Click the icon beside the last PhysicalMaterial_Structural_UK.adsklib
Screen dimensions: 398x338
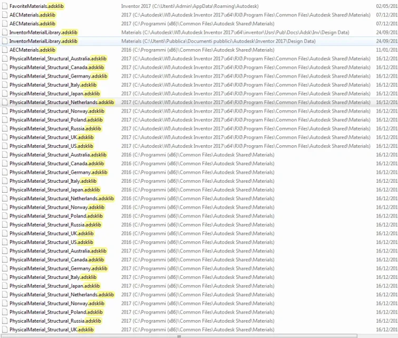click(x=5, y=330)
